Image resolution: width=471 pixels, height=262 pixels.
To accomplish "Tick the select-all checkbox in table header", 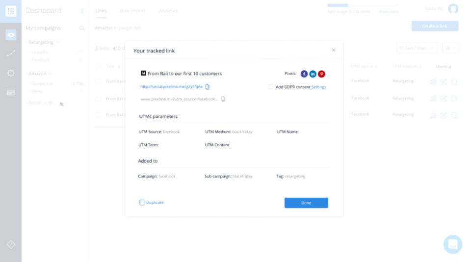I will click(98, 66).
